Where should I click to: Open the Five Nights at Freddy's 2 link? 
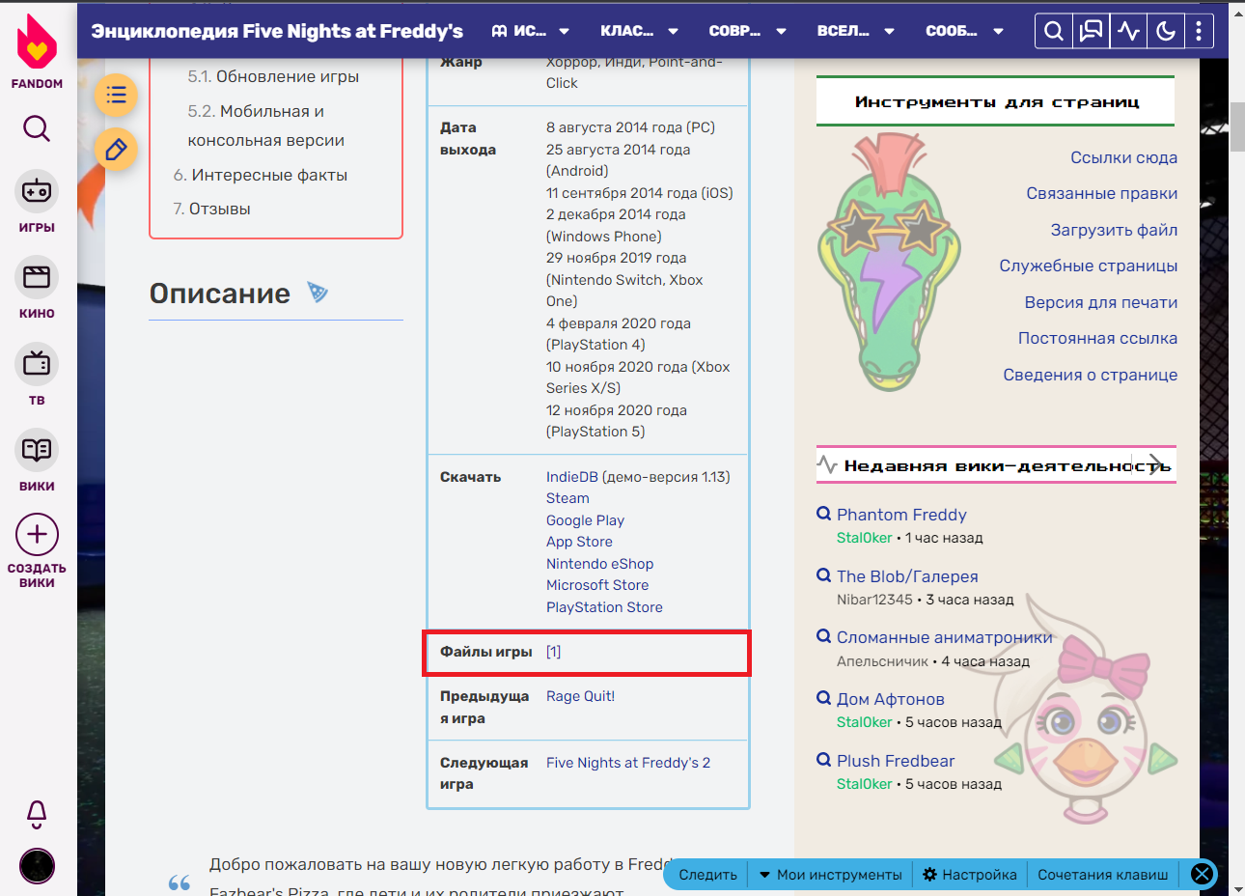(628, 763)
